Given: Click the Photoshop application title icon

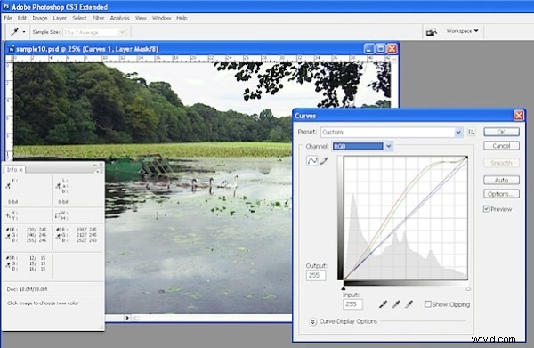Looking at the screenshot, I should click(6, 6).
